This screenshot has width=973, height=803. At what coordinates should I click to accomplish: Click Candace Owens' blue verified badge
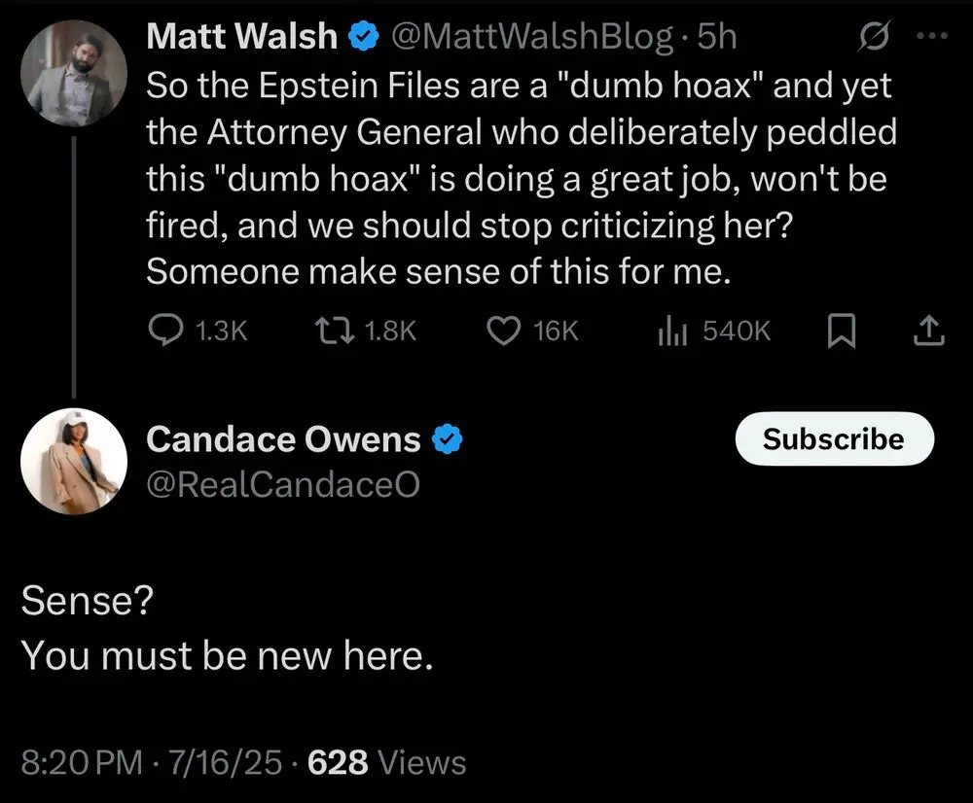click(447, 440)
